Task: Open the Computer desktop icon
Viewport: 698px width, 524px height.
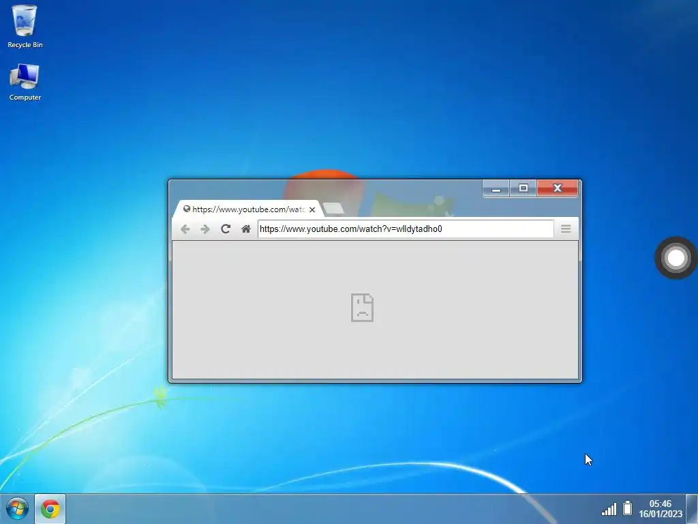Action: click(x=25, y=82)
